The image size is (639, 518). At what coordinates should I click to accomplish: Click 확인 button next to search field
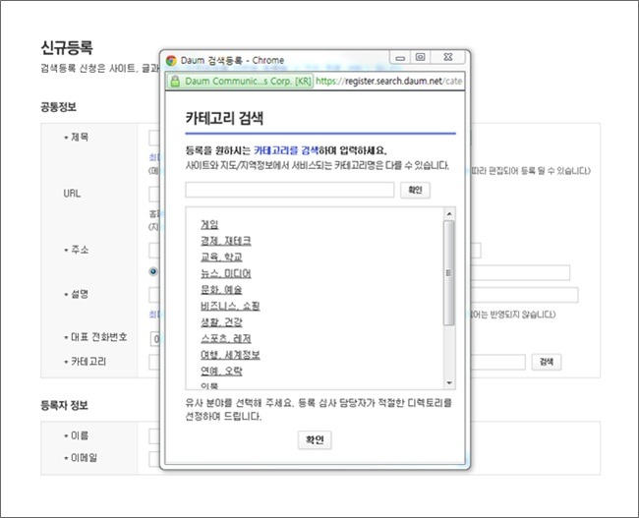click(415, 190)
